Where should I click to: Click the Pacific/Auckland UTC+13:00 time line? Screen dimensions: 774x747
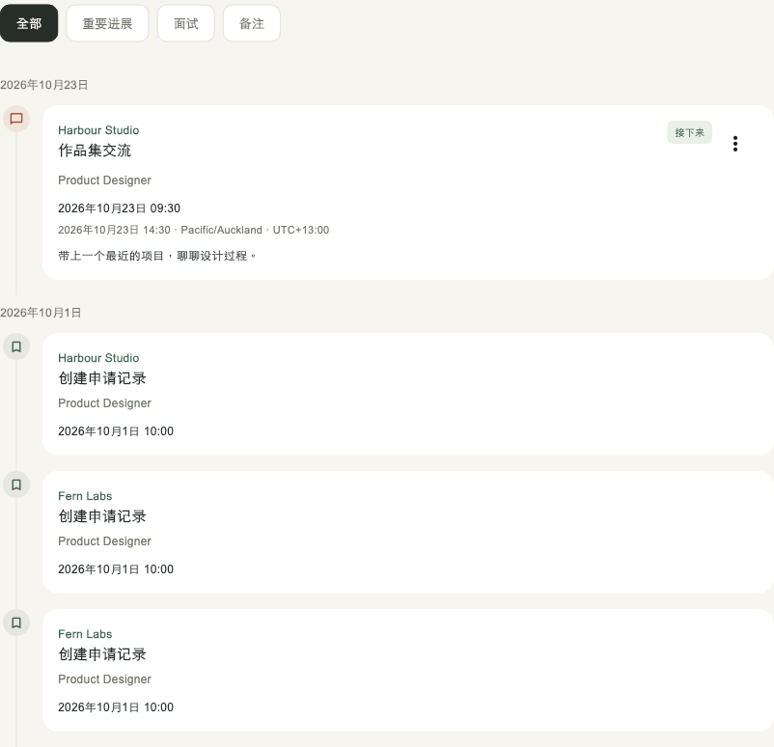(193, 230)
